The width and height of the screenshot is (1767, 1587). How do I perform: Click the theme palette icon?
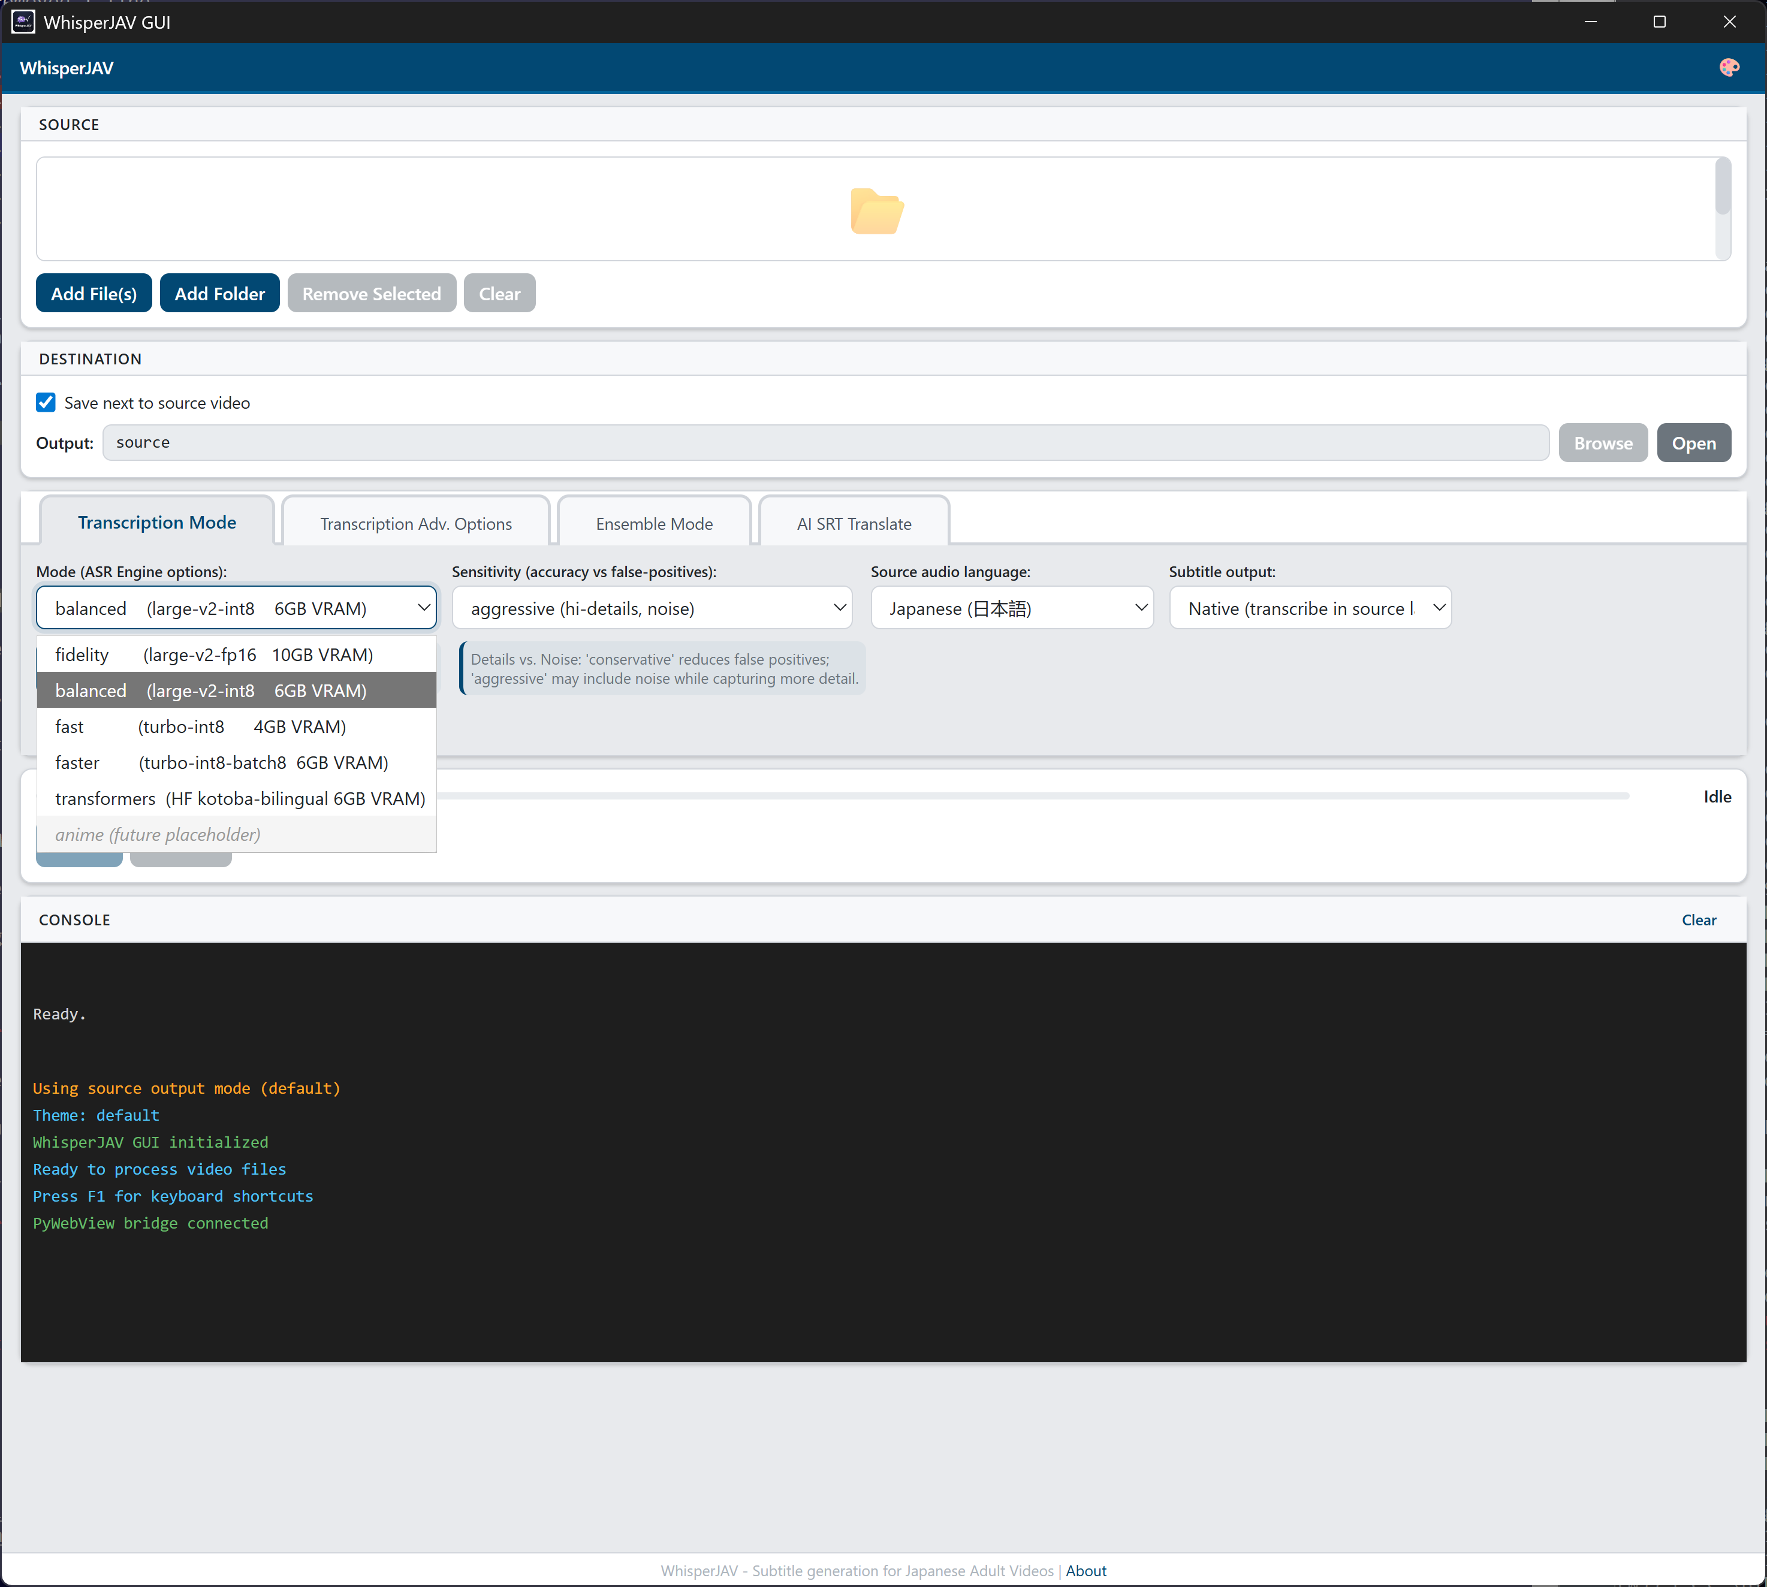point(1729,67)
